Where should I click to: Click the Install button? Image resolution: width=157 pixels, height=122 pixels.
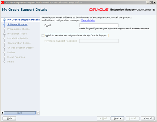click(133, 118)
